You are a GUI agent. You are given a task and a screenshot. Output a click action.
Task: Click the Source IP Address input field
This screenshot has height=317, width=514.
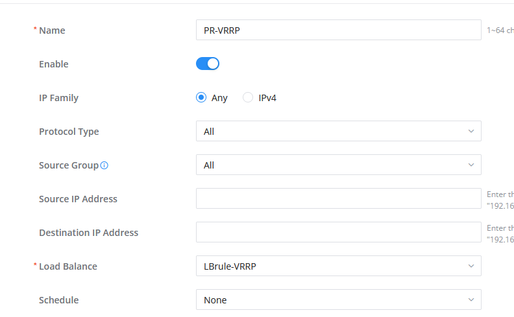(x=339, y=199)
